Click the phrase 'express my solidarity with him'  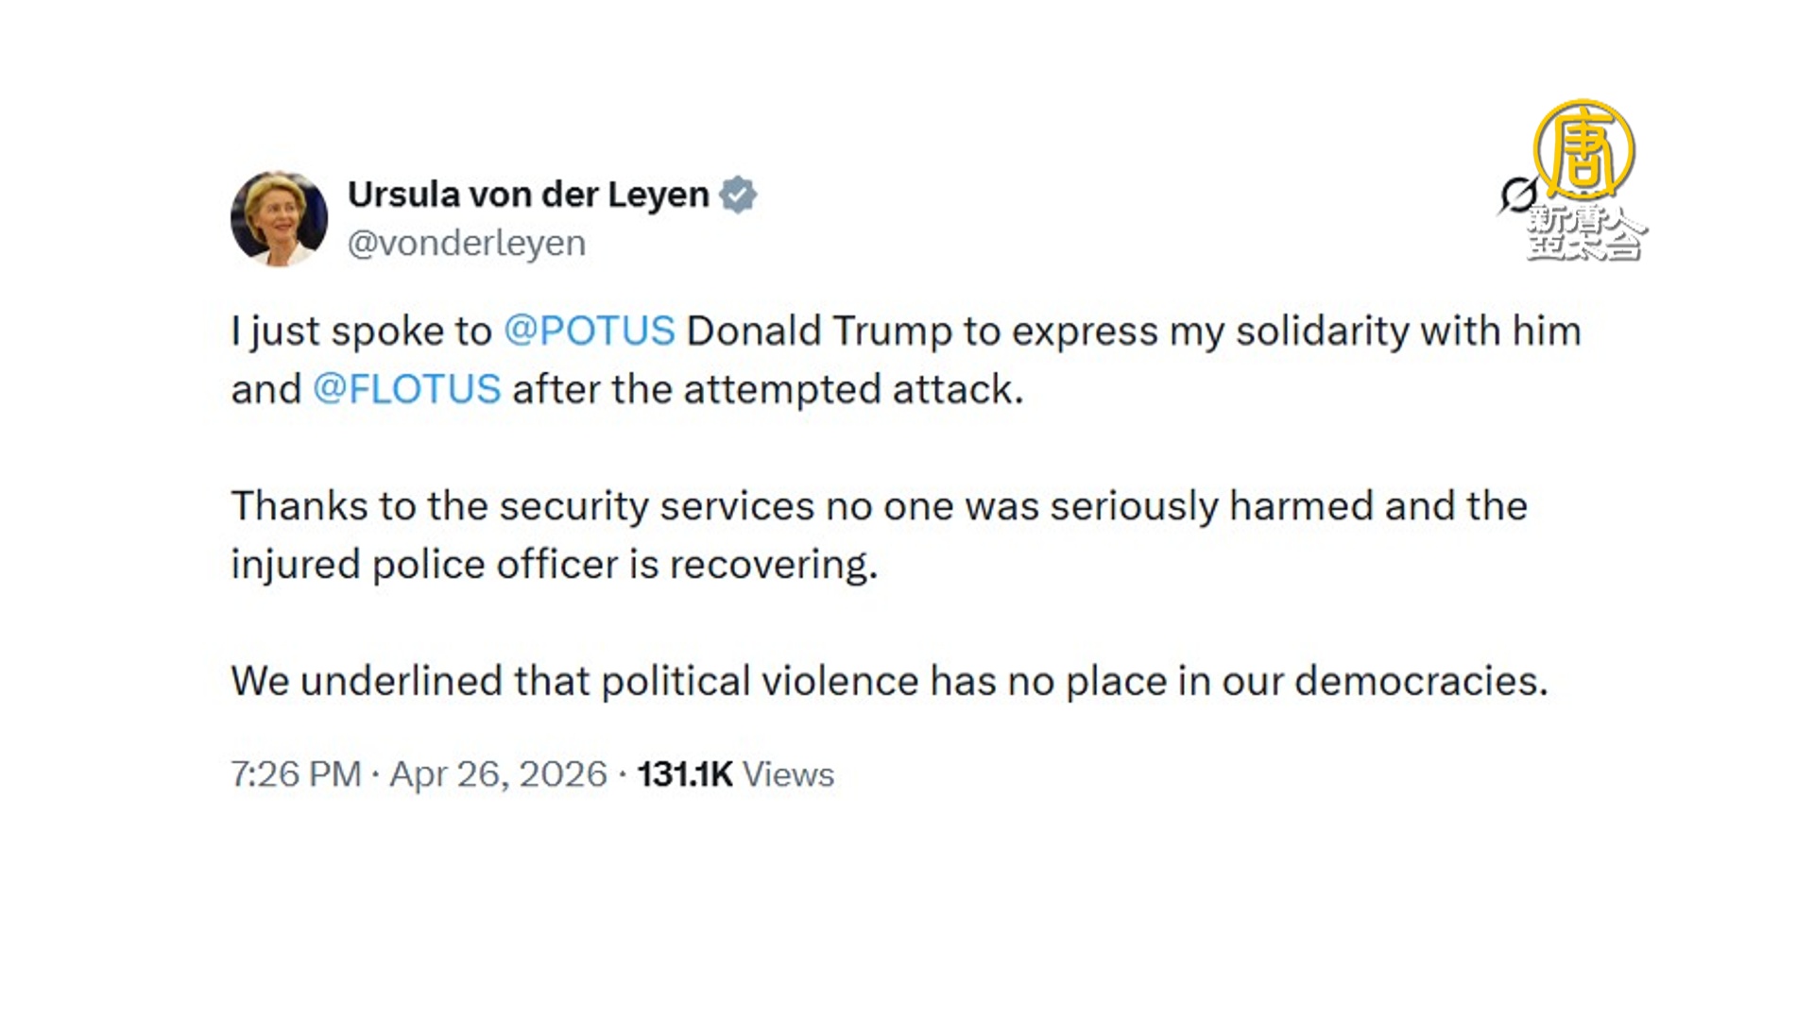point(1296,331)
